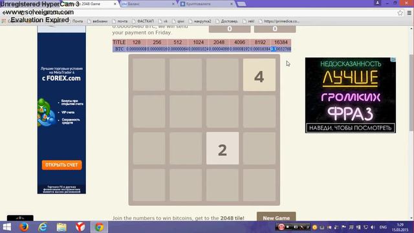
Task: Open the Почта bookmark
Action: (75, 21)
